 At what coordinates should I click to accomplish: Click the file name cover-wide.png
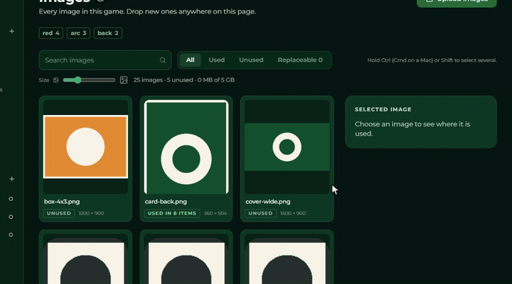click(268, 202)
